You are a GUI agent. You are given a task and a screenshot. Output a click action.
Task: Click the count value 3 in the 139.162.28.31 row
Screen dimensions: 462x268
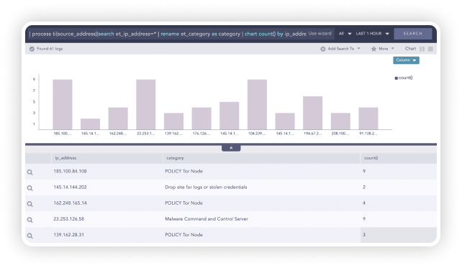point(364,235)
